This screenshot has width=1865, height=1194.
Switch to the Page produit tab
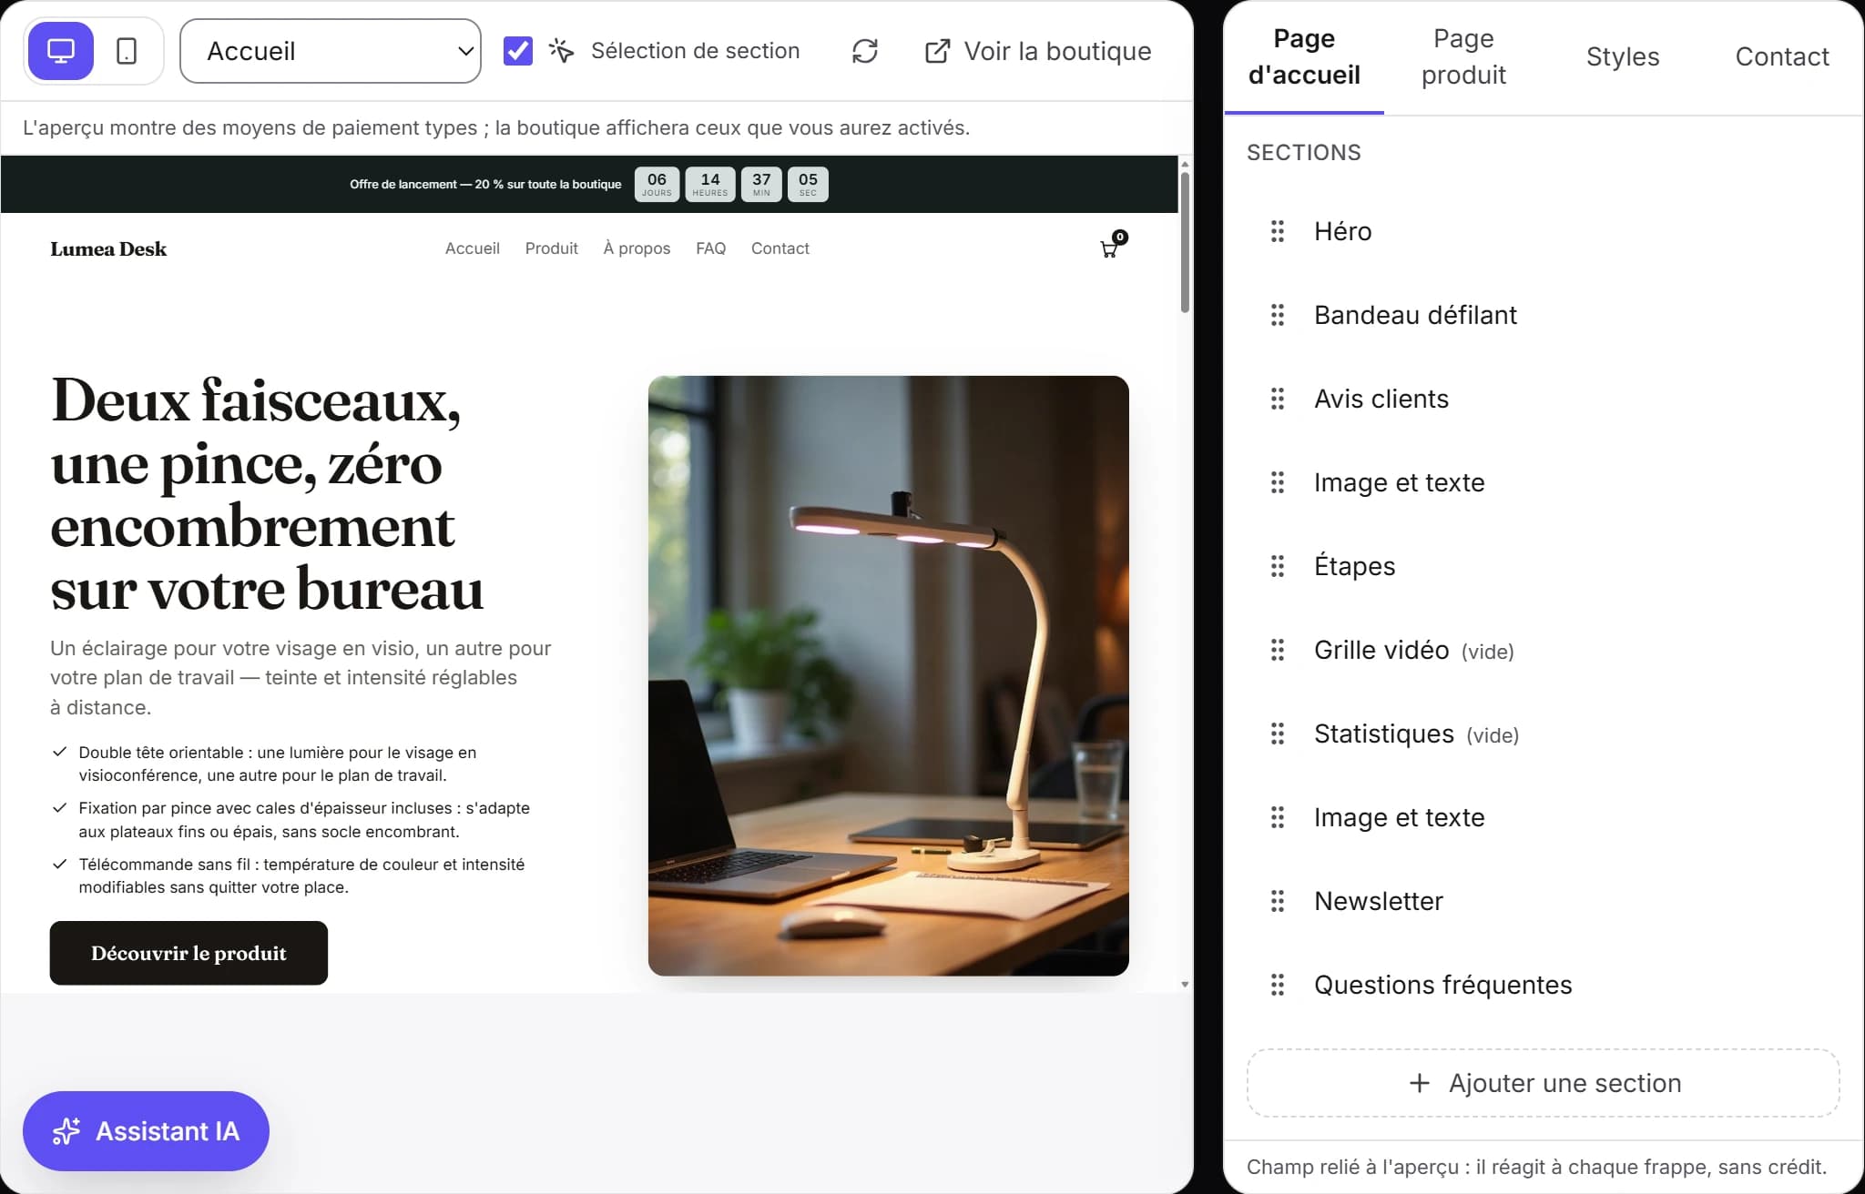pyautogui.click(x=1463, y=56)
